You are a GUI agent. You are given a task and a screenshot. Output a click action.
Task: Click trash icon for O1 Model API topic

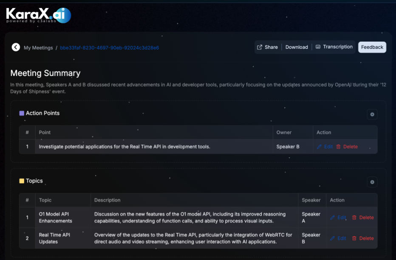[354, 218]
